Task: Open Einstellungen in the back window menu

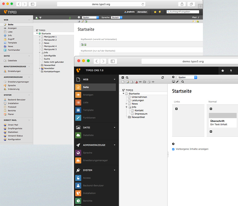Action: click(x=14, y=71)
